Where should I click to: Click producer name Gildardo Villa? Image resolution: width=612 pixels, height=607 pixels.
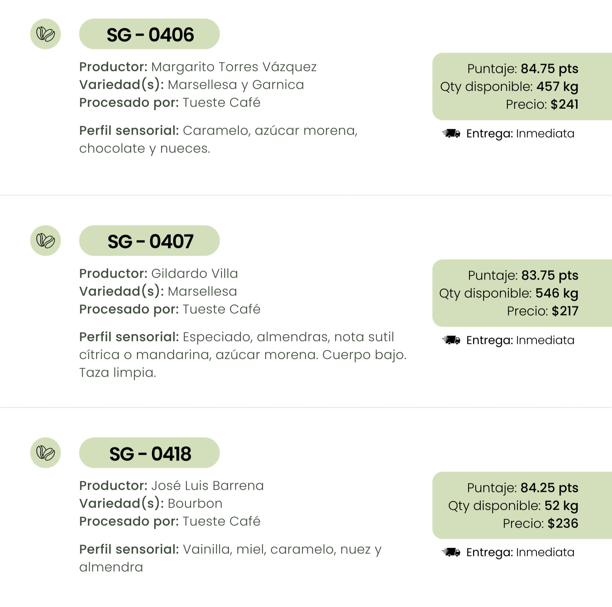point(195,274)
